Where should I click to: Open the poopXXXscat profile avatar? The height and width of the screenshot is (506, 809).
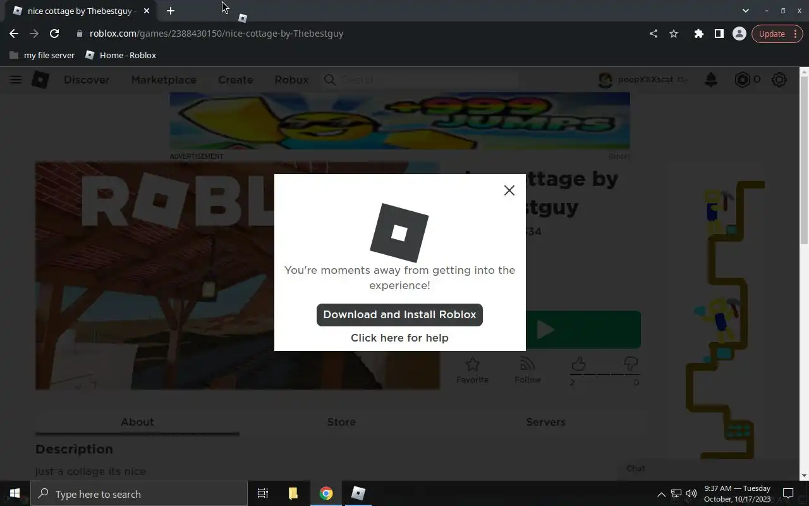[x=605, y=80]
